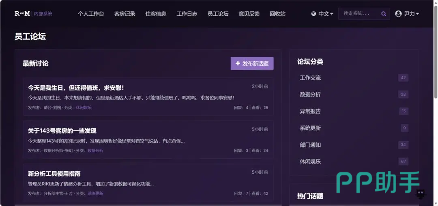Click the R∞M logo in header

point(22,14)
